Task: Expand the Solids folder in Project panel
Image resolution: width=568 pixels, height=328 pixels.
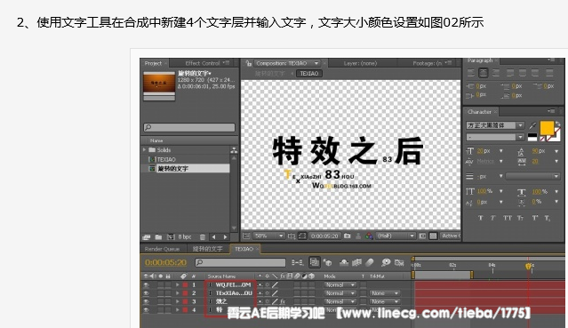Action: coord(144,149)
